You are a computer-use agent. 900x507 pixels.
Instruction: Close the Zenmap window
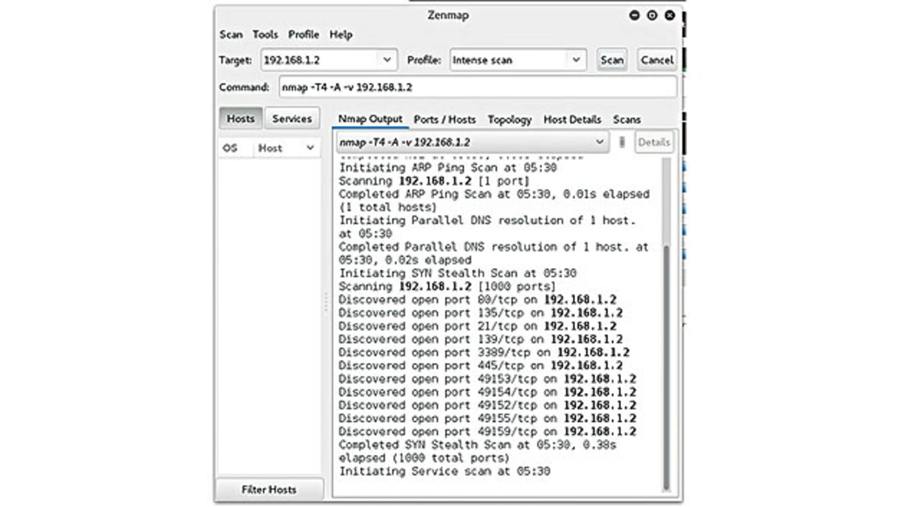669,15
